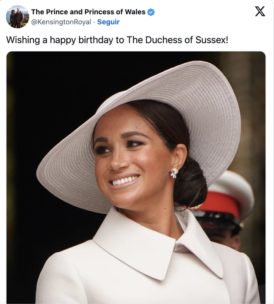Open the KensingtonRoyal profile avatar
Viewport: 274px width, 304px height.
coord(18,17)
